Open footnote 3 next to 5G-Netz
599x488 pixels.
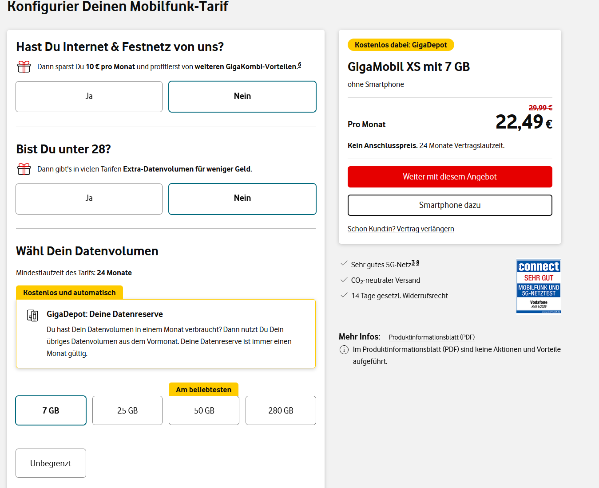coord(413,263)
